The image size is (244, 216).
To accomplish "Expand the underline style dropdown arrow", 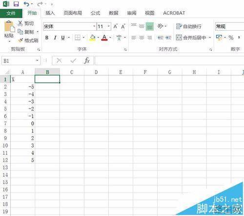I will [69, 37].
